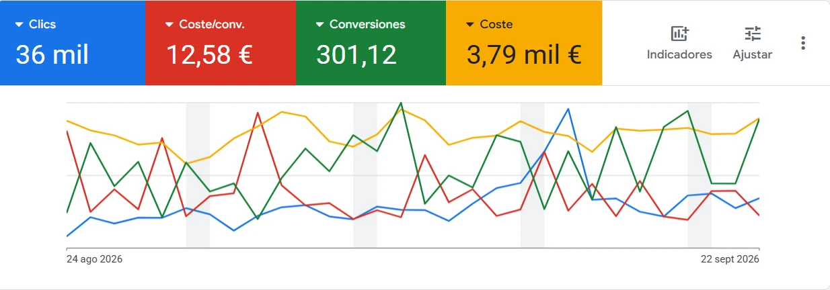Click the 24 ago 2026 start date label

click(94, 259)
